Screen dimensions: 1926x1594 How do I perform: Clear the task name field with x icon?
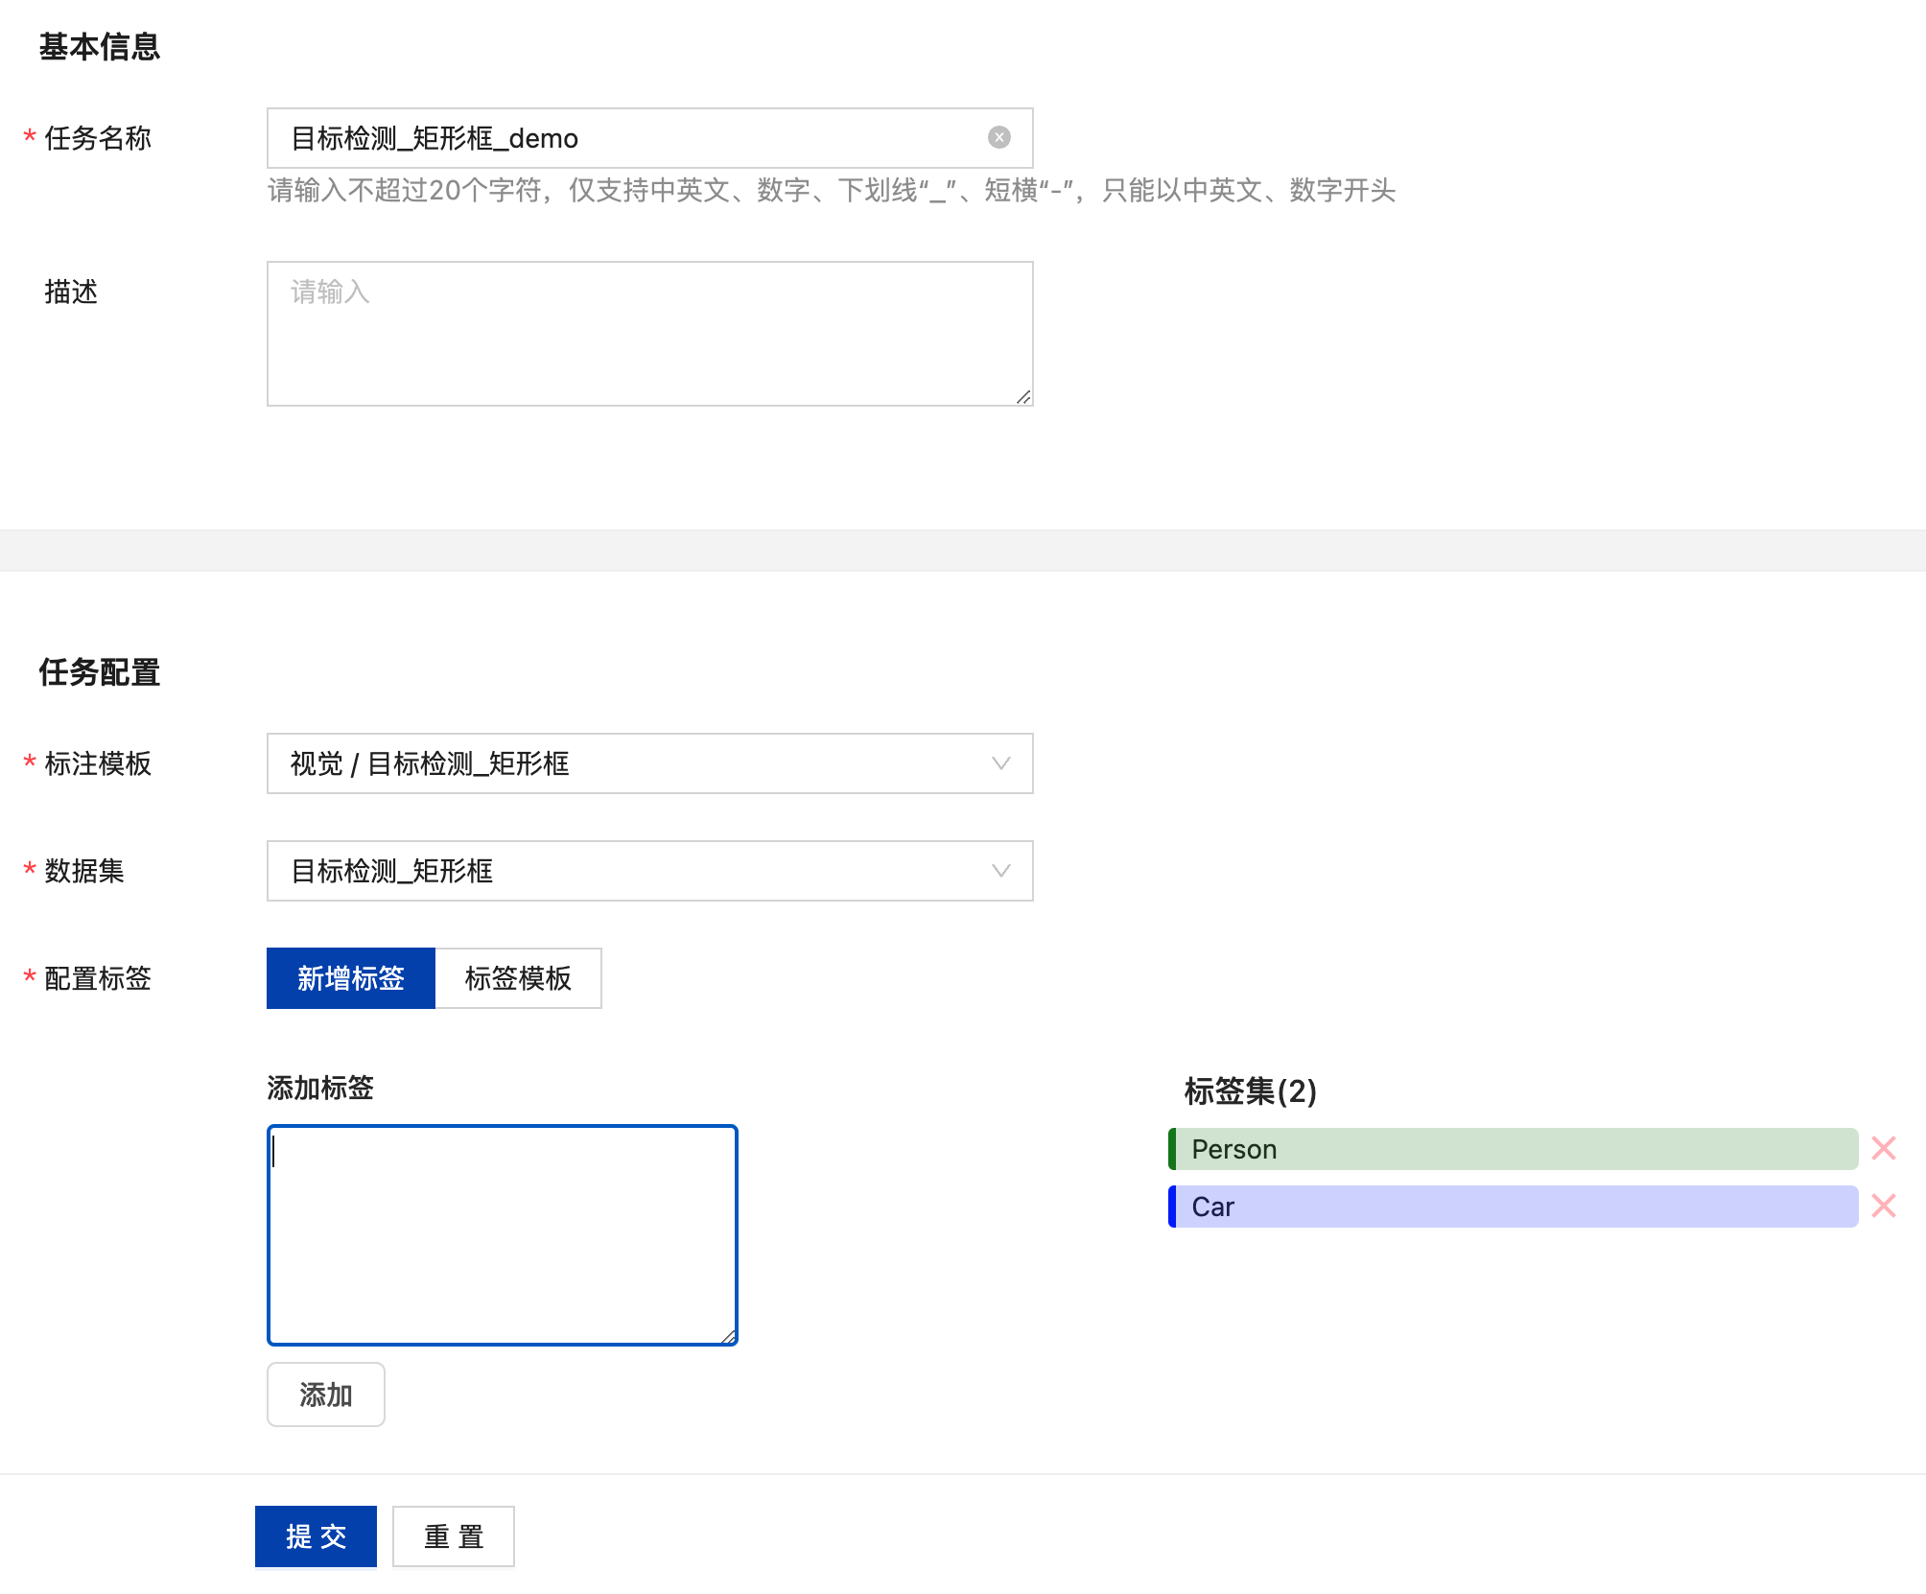point(998,137)
